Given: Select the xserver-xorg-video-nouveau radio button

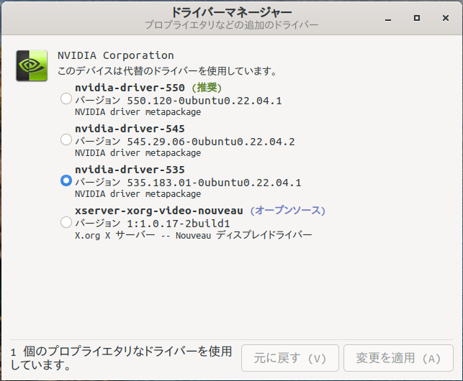Looking at the screenshot, I should 66,222.
